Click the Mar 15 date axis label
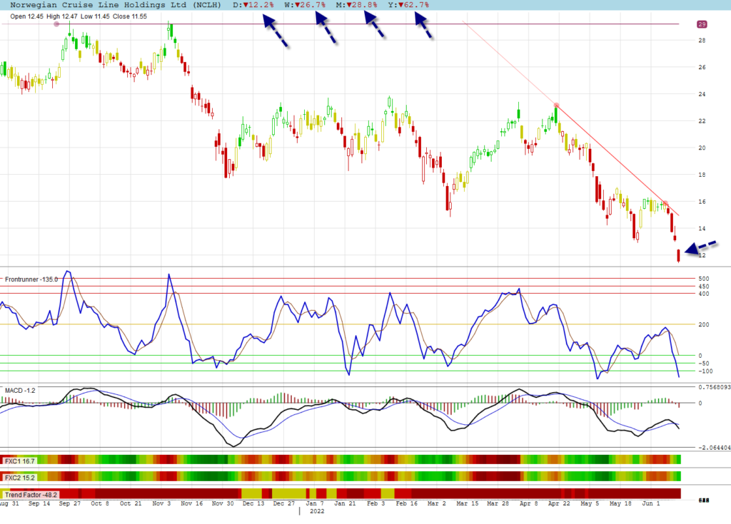731x524 pixels. [x=468, y=503]
